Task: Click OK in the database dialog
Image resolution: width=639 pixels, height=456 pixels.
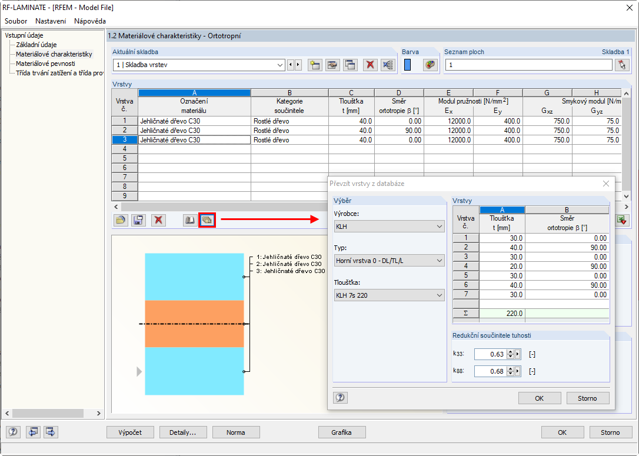Action: (540, 398)
